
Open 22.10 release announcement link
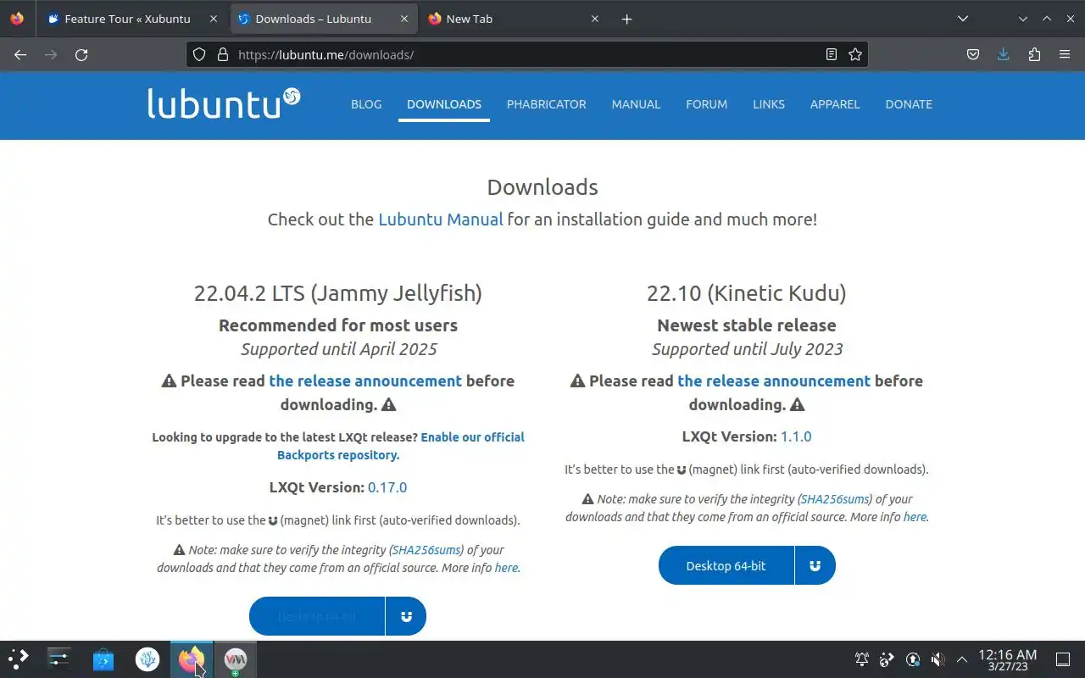point(774,381)
